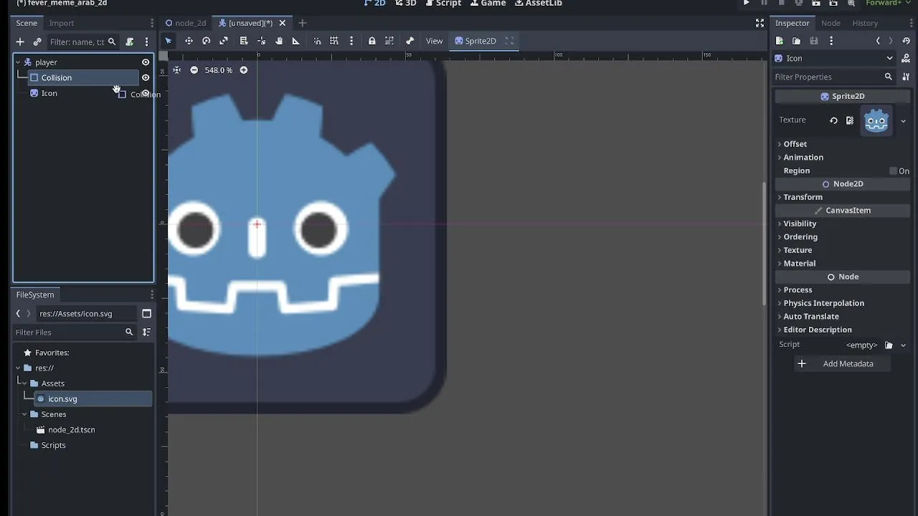Screen dimensions: 918x516
Task: Switch to the Import tab
Action: 62,23
